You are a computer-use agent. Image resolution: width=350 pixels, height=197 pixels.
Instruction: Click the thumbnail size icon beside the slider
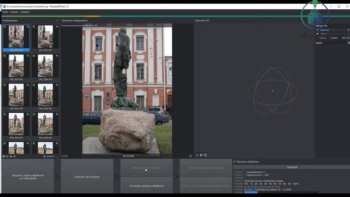point(44,157)
